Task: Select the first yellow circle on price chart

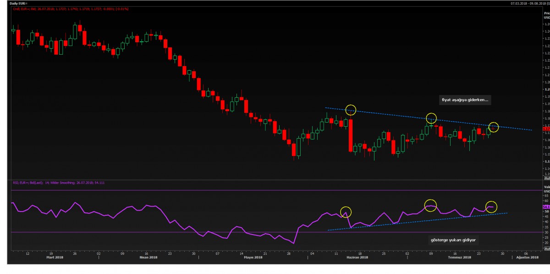Action: tap(351, 110)
